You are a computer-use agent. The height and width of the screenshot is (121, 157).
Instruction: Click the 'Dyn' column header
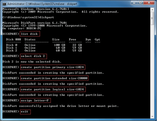pos(88,39)
